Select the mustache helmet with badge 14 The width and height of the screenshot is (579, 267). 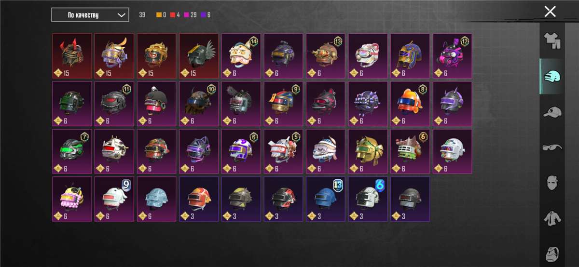pos(241,55)
